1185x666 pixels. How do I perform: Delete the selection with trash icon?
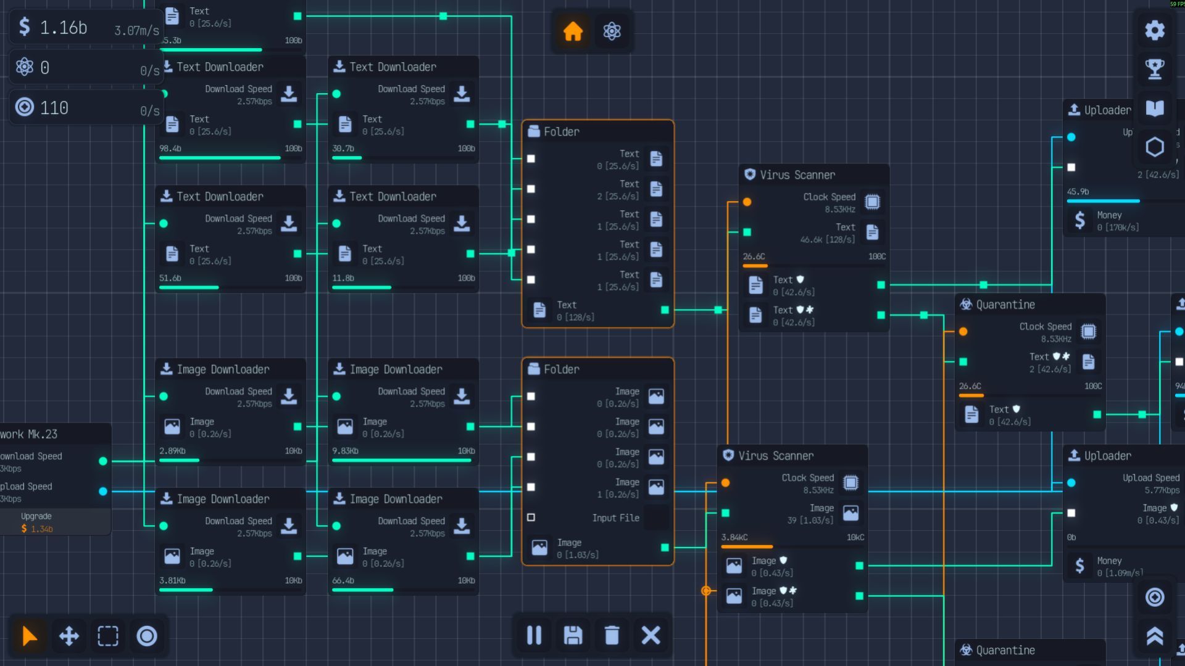(612, 635)
